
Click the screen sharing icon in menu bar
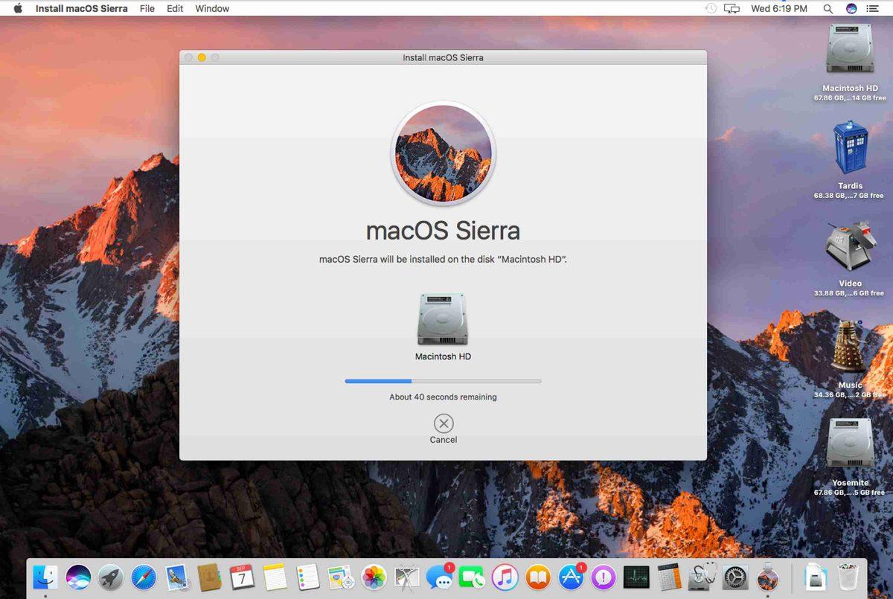pos(732,8)
